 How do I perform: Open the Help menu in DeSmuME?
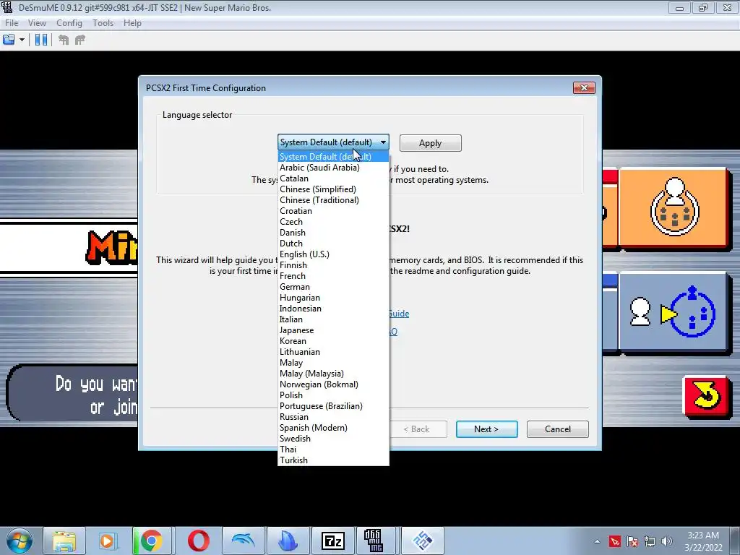point(132,22)
